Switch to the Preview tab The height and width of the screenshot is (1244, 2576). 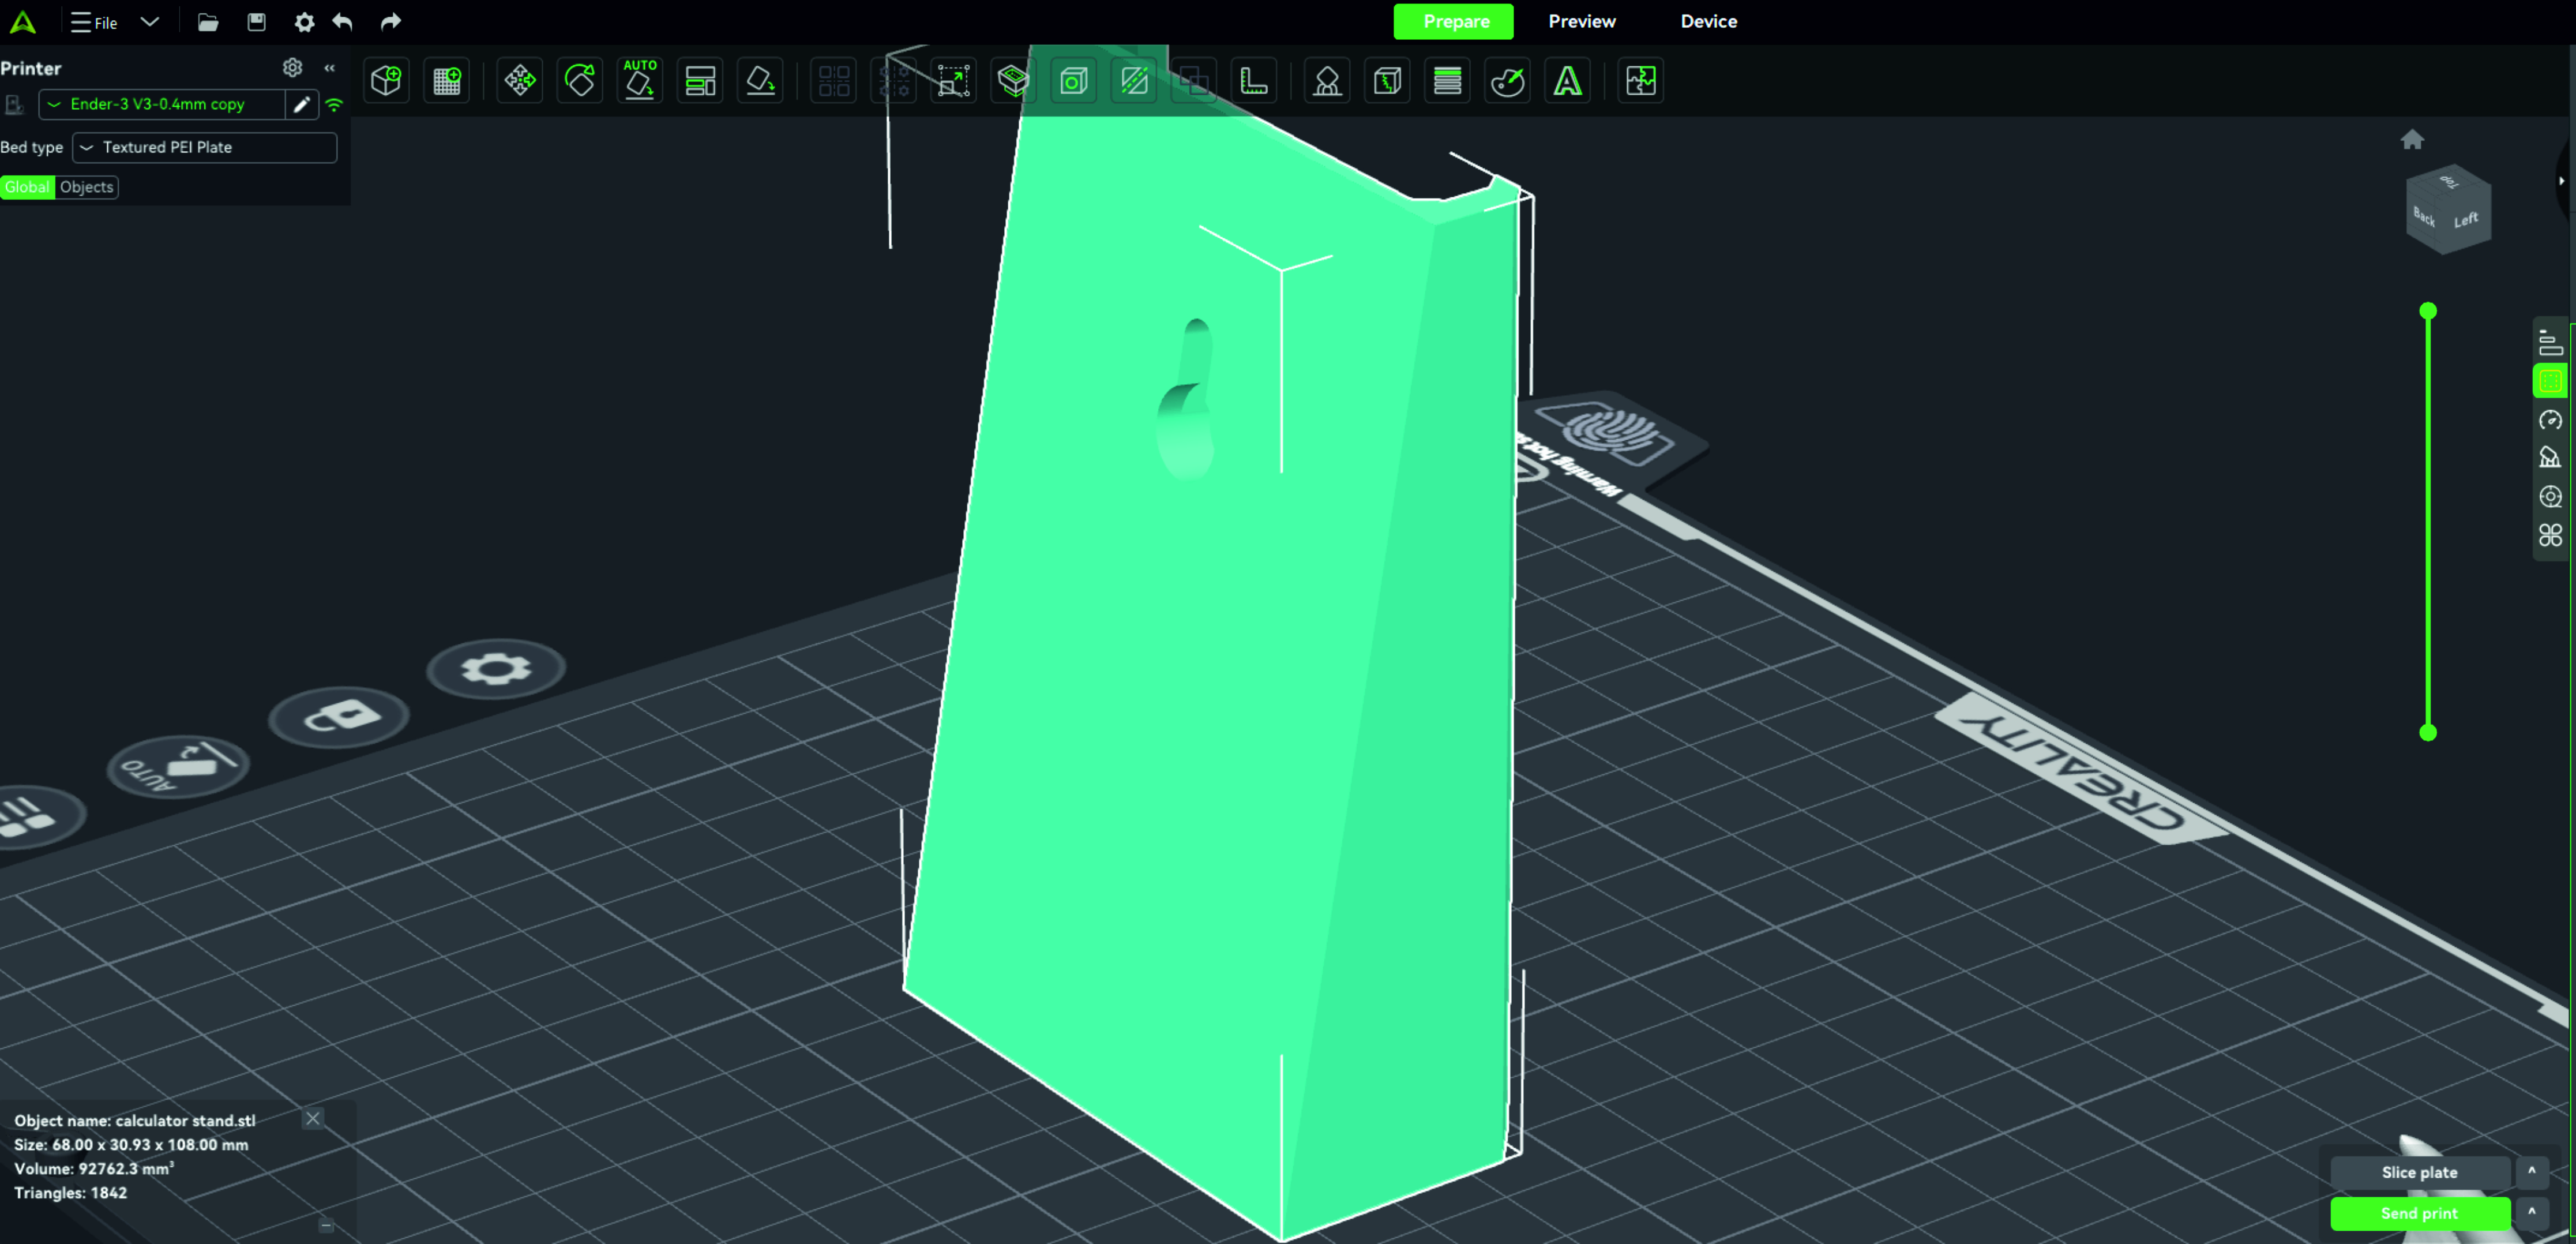point(1581,21)
